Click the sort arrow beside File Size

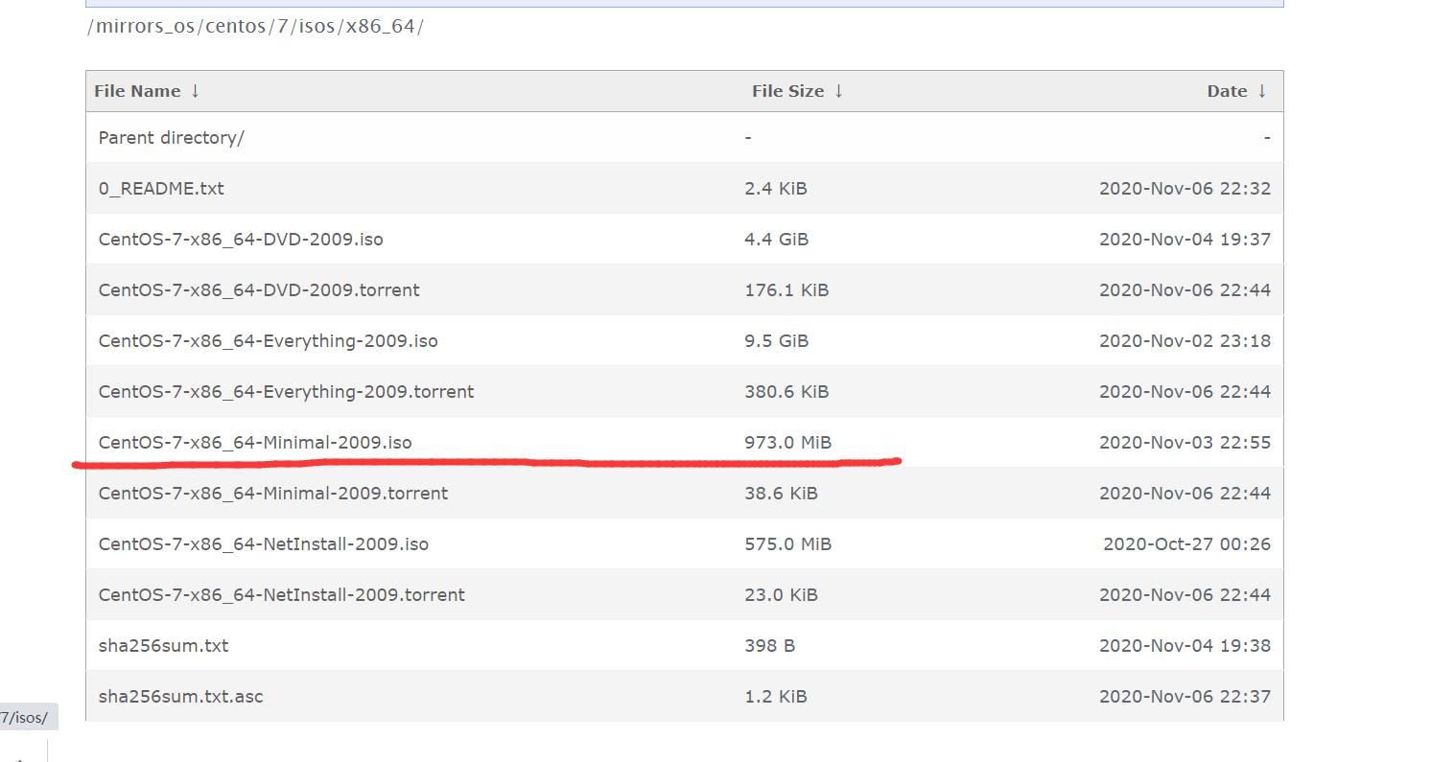(x=838, y=91)
